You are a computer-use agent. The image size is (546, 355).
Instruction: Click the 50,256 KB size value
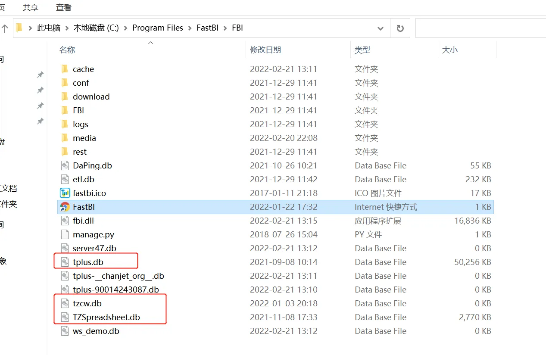coord(473,262)
